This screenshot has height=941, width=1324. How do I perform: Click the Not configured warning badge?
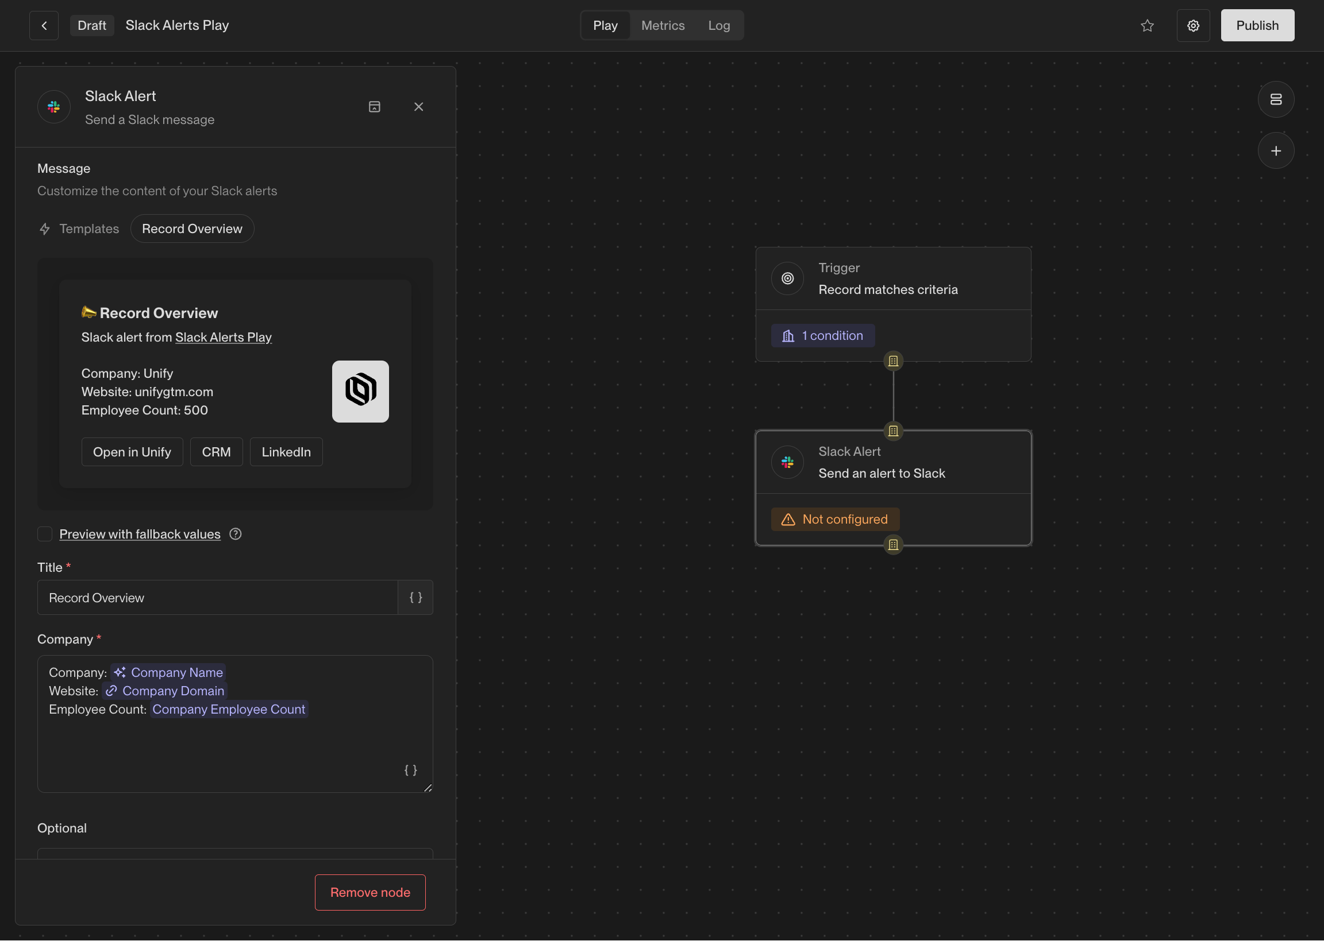(834, 519)
